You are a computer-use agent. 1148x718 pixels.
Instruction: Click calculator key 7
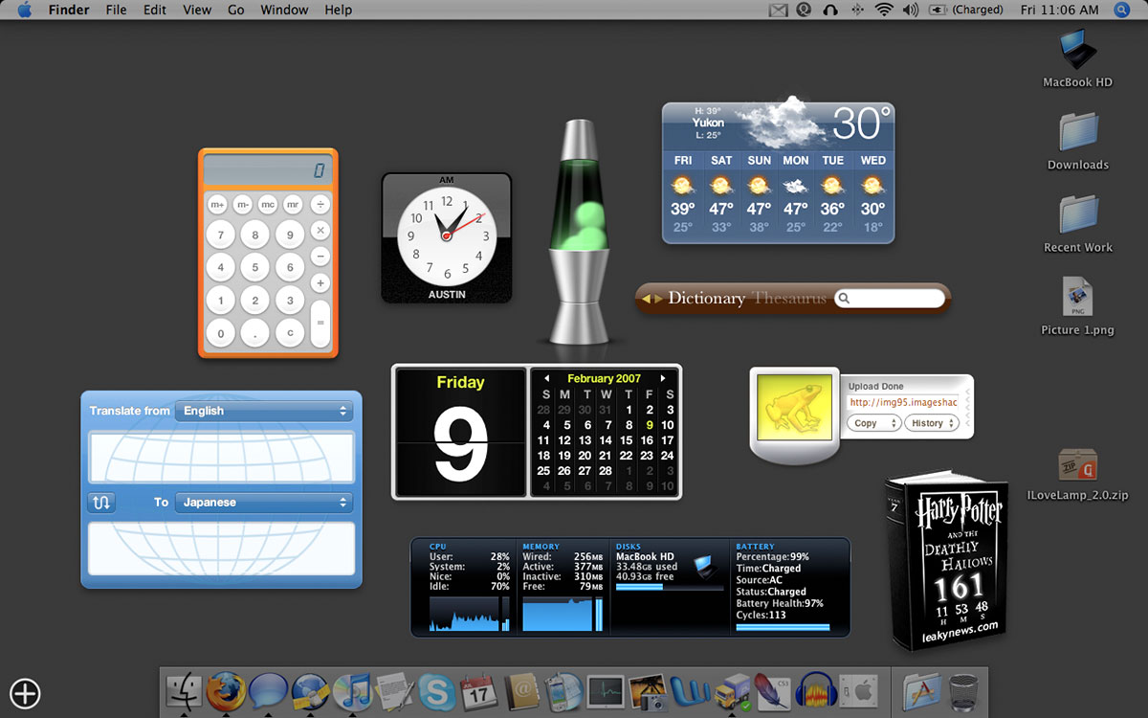pos(221,235)
